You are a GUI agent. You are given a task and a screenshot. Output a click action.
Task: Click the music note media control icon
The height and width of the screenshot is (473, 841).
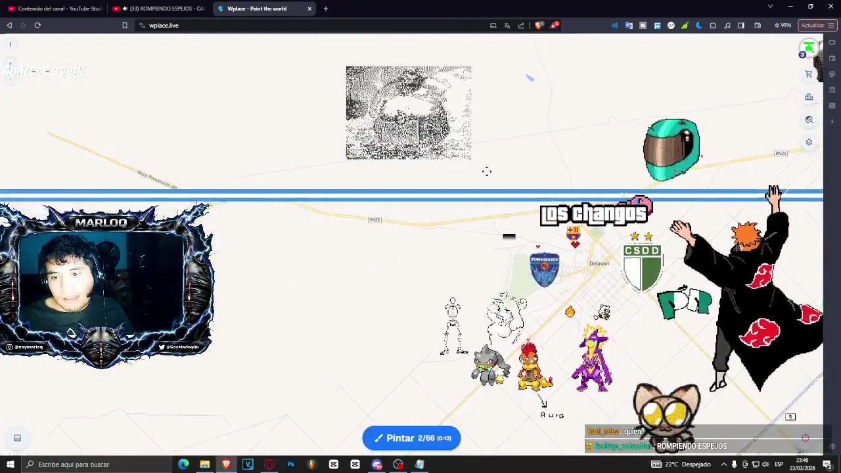727,26
